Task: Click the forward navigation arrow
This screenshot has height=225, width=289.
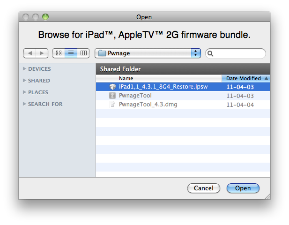Action: 42,53
